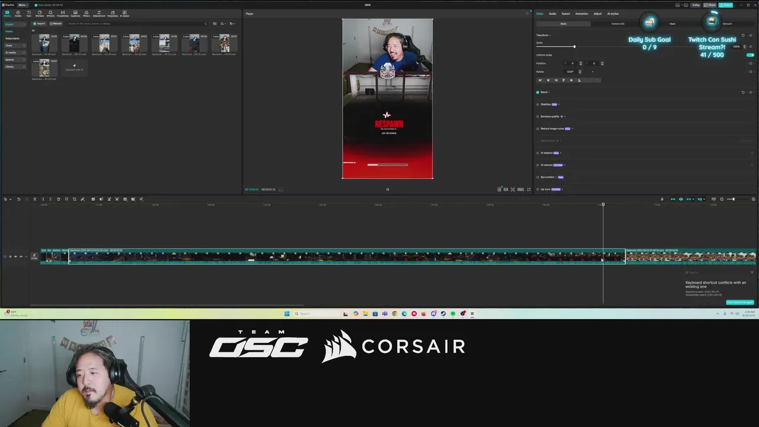Image resolution: width=759 pixels, height=427 pixels.
Task: Enable the AI remove checkbox
Action: tap(538, 165)
